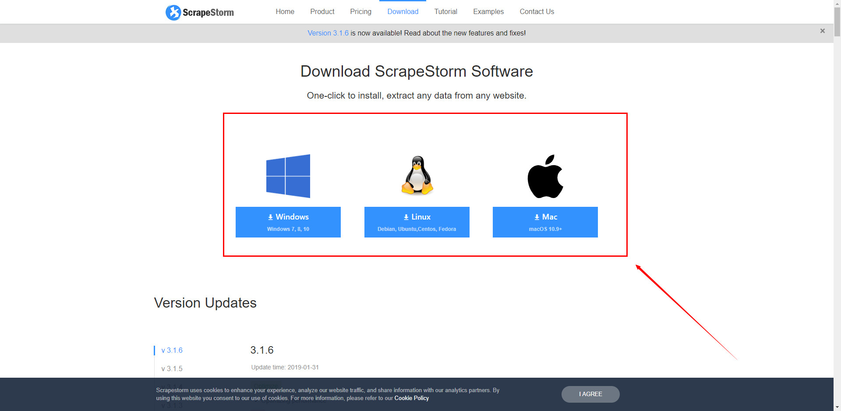
Task: Go to the Pricing page
Action: point(361,11)
